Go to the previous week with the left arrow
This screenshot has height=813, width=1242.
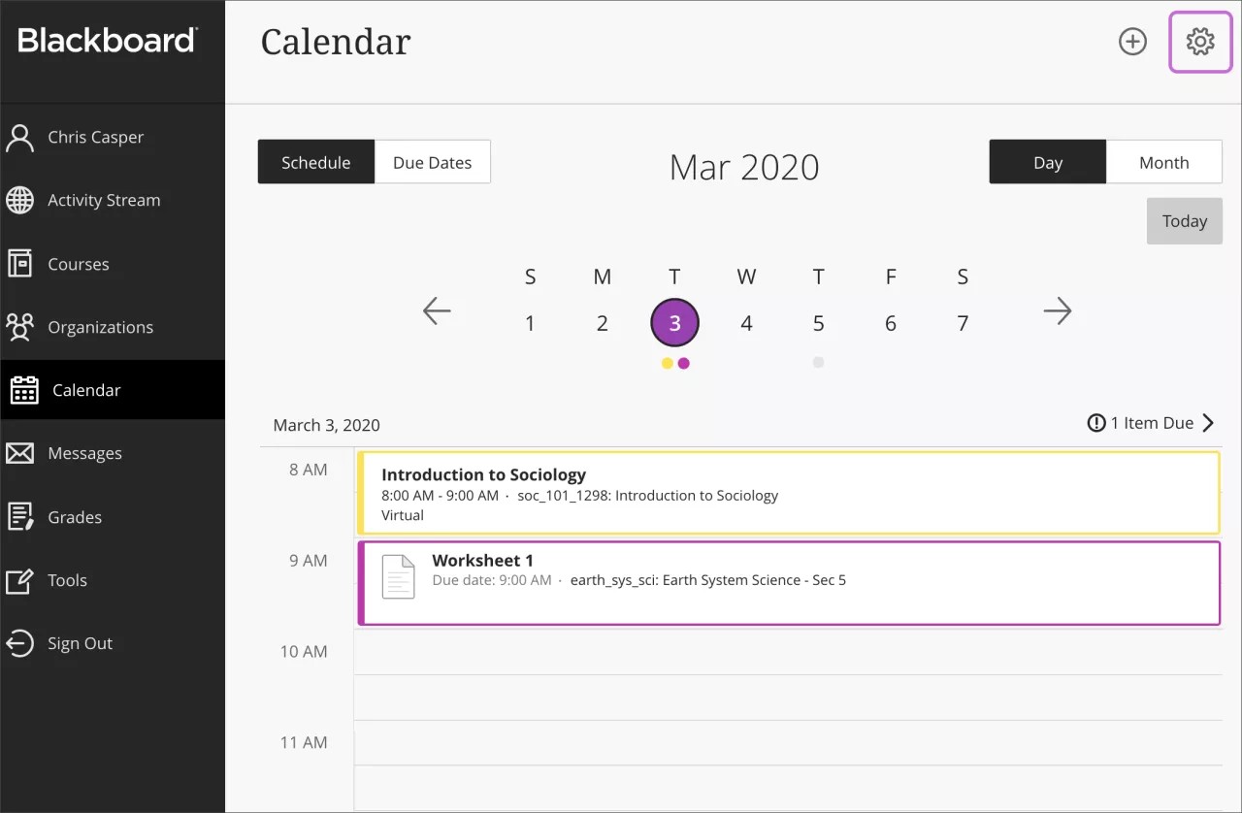[437, 310]
